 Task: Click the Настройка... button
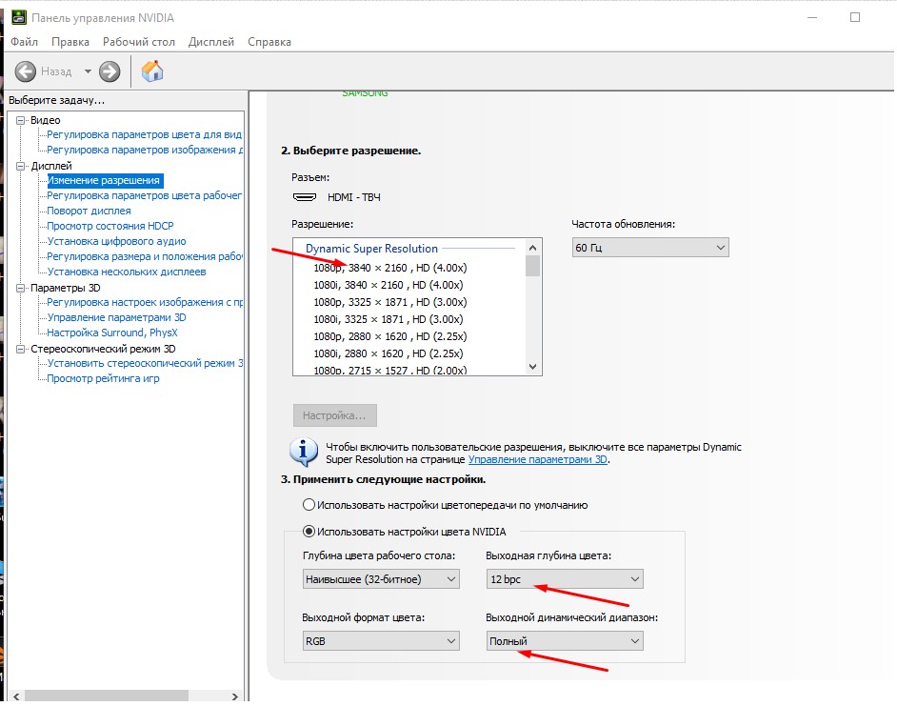(334, 415)
